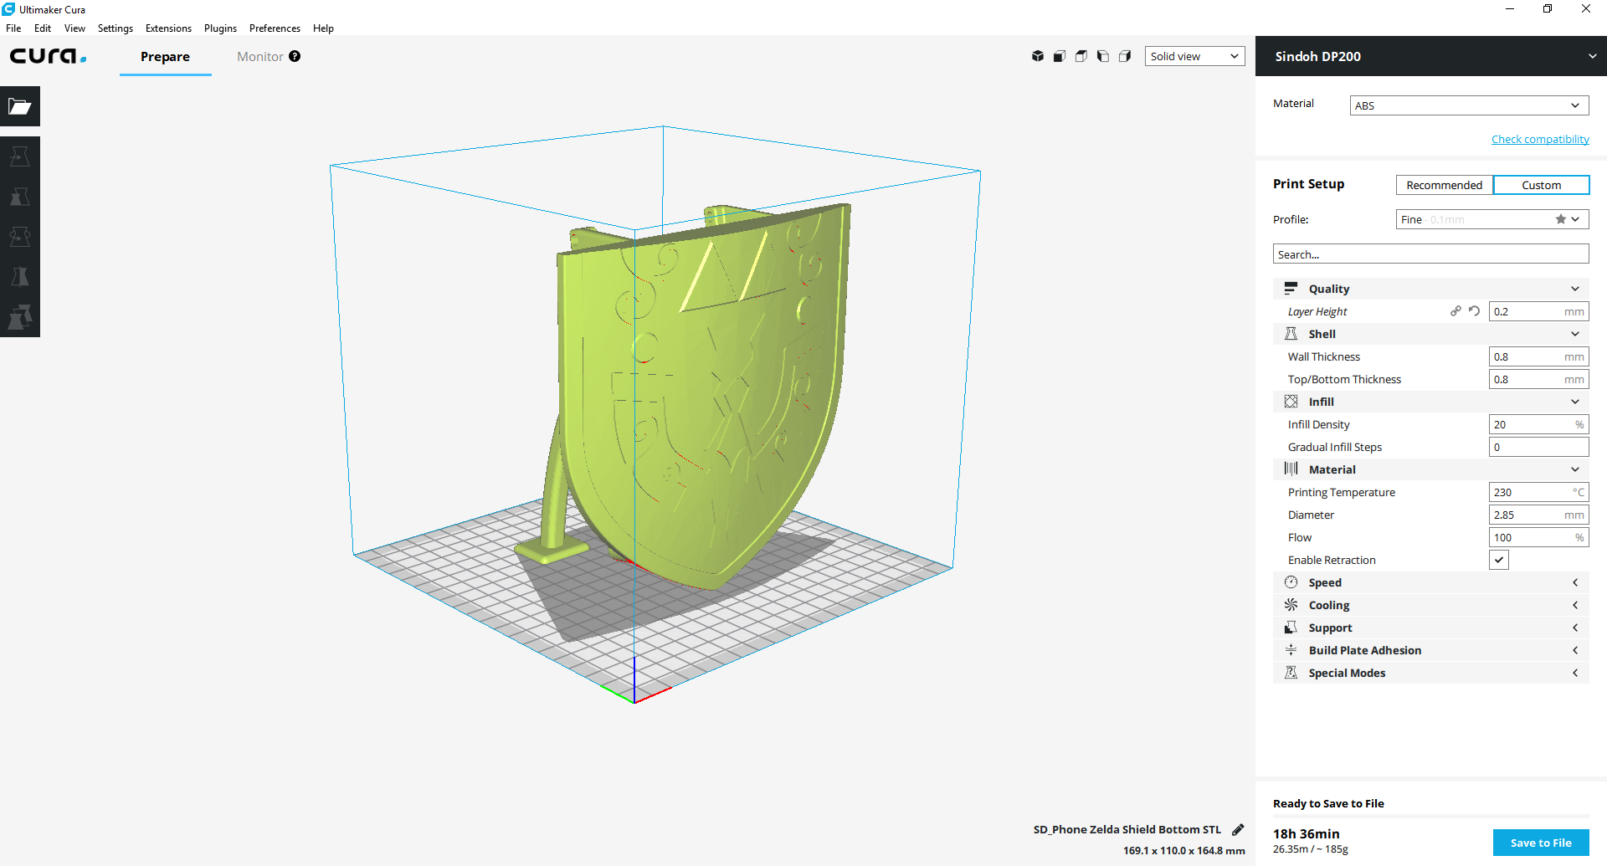Switch camera to right side view cube icon
Viewport: 1607px width, 866px height.
pyautogui.click(x=1125, y=56)
